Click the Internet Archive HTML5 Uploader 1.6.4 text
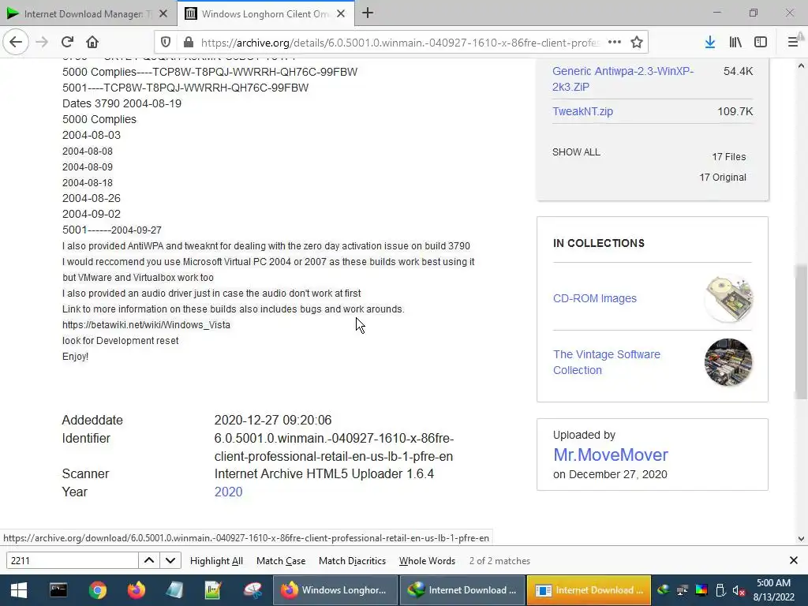Viewport: 808px width, 606px height. (x=324, y=473)
